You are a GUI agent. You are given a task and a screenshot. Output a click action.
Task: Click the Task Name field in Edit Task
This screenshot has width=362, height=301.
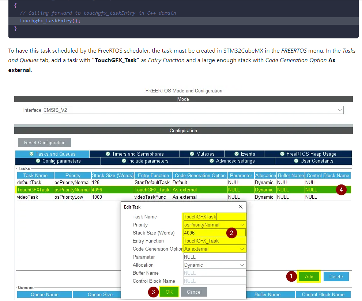pos(215,217)
